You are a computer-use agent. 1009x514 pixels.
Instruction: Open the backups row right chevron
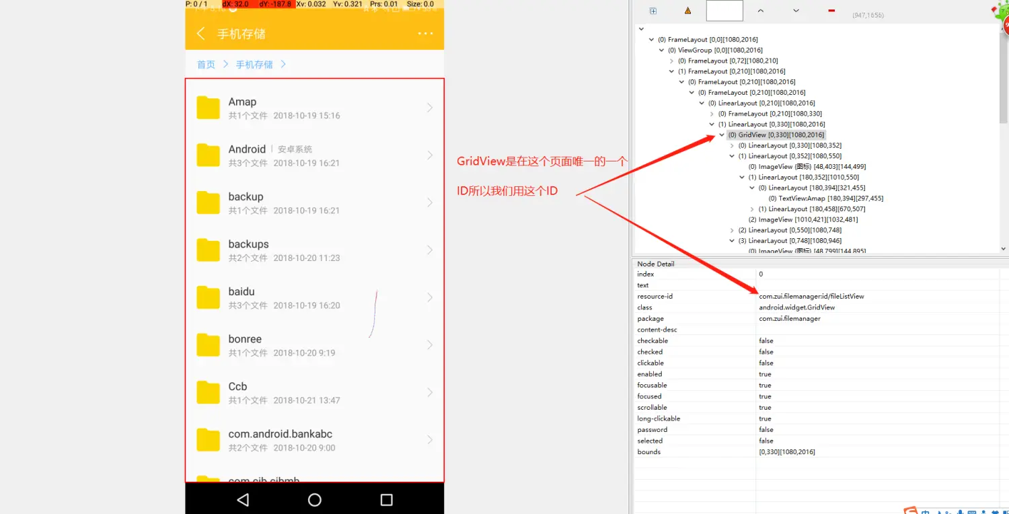coord(430,250)
